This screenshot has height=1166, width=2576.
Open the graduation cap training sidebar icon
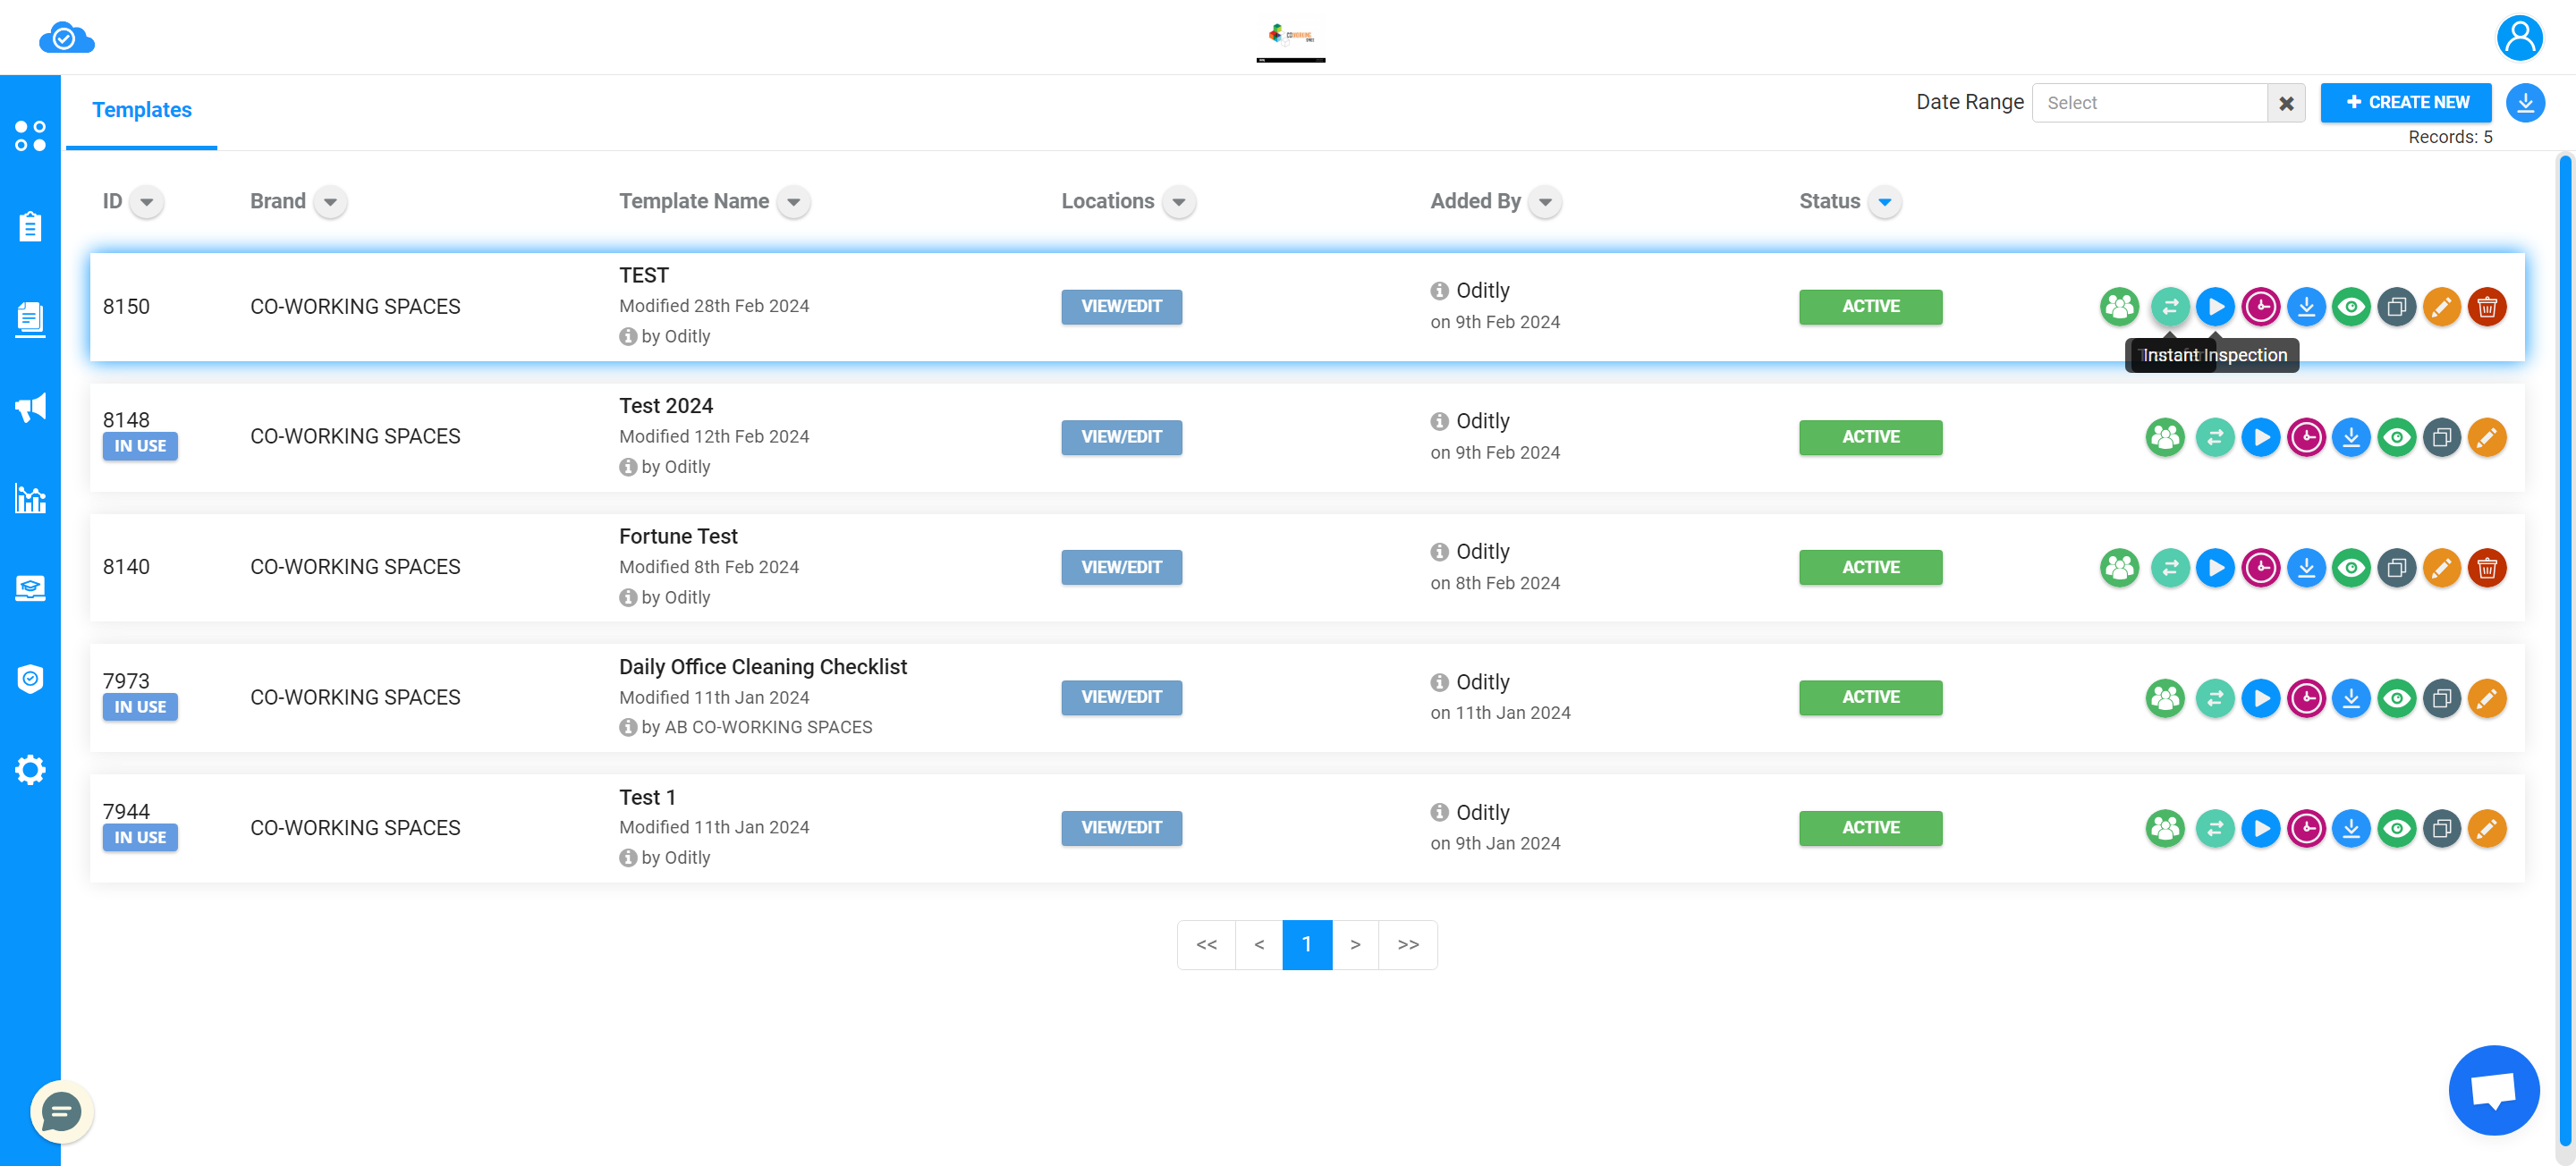pyautogui.click(x=30, y=588)
